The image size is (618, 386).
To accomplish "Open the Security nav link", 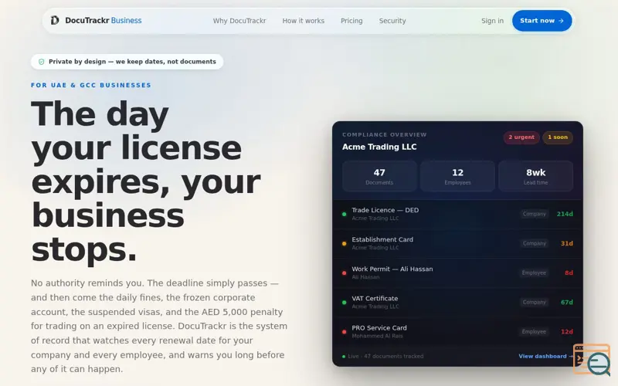I will coord(392,21).
